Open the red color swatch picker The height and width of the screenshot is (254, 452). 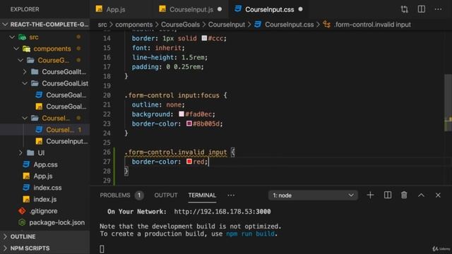click(189, 162)
